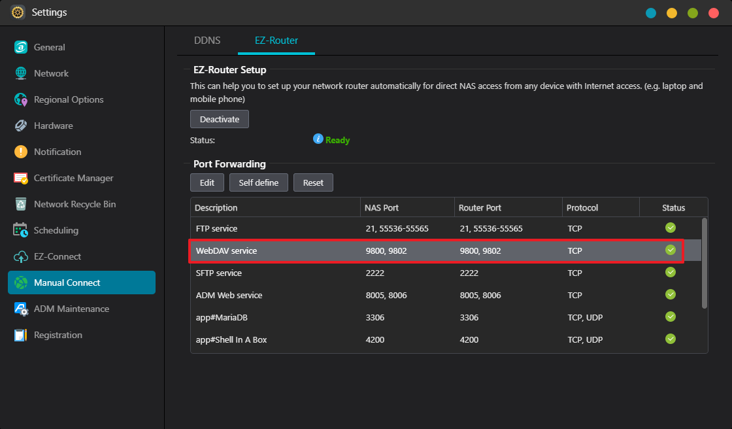Image resolution: width=732 pixels, height=429 pixels.
Task: Click the Self define button
Action: coord(259,182)
